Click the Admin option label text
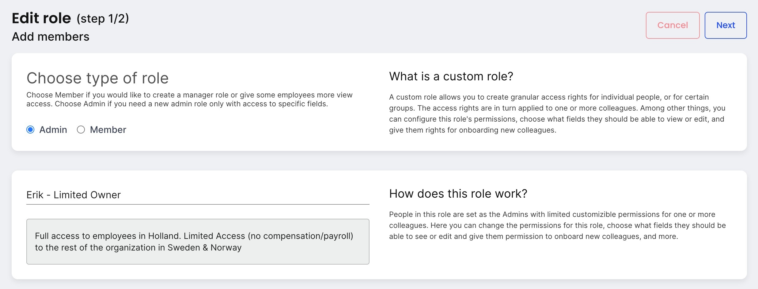 pos(53,130)
